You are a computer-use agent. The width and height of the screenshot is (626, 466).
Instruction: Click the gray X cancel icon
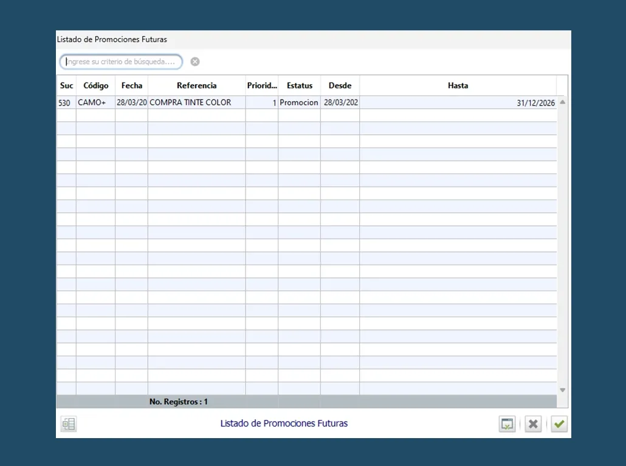(533, 424)
